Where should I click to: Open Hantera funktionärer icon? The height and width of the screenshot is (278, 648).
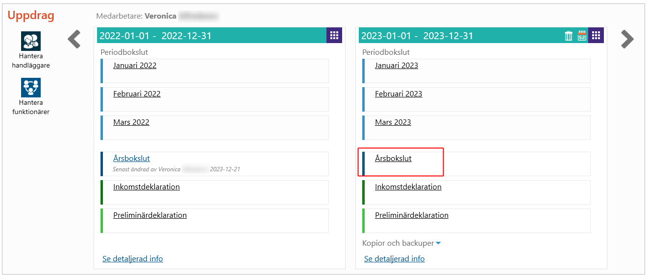click(x=31, y=88)
